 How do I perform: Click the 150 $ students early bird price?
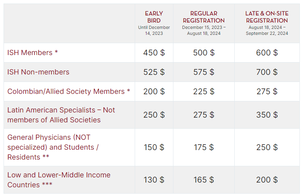tap(154, 147)
